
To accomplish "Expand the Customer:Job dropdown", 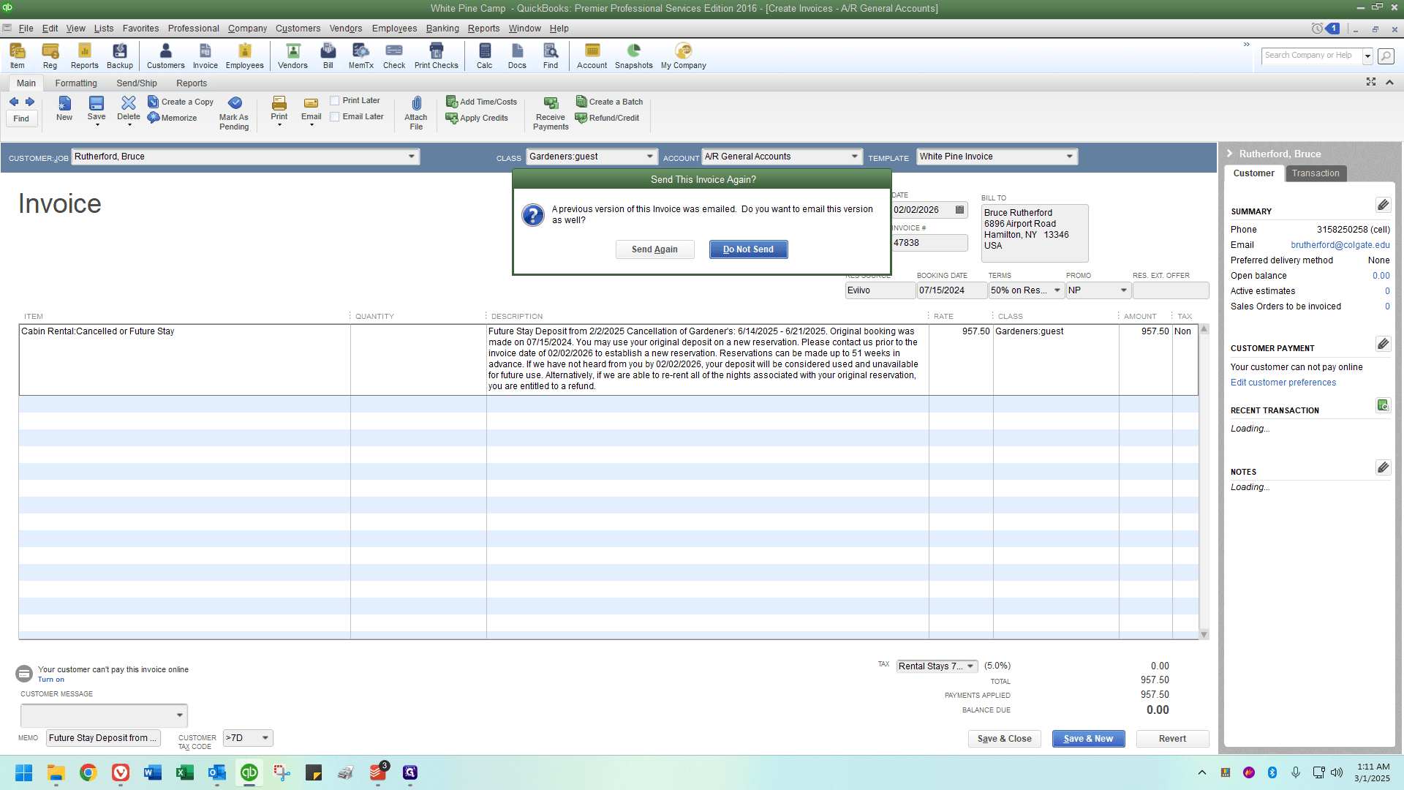I will 412,157.
